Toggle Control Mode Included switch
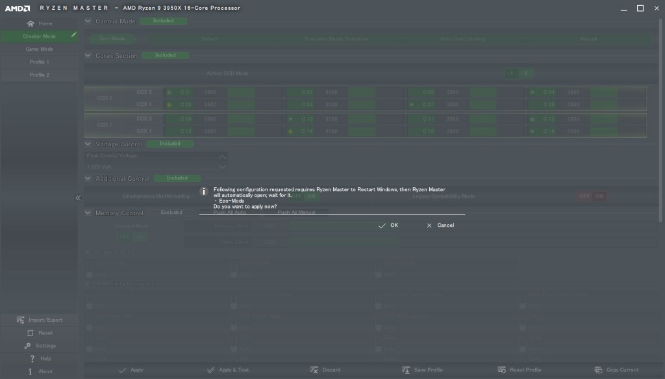This screenshot has height=379, width=665. coord(163,21)
